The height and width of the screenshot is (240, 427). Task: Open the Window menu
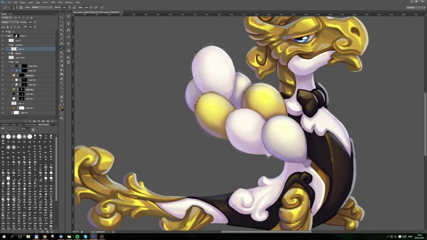pyautogui.click(x=69, y=2)
